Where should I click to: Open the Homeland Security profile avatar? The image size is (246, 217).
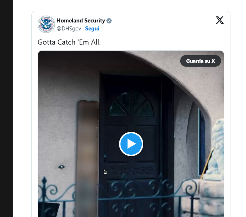(46, 24)
